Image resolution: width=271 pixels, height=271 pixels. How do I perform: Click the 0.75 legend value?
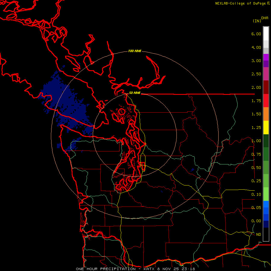(256, 154)
